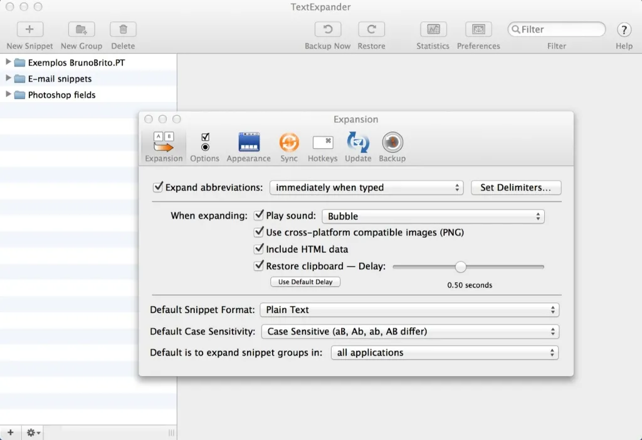Screen dimensions: 642x440
Task: Switch to the Expansion preferences tab
Action: tap(164, 147)
